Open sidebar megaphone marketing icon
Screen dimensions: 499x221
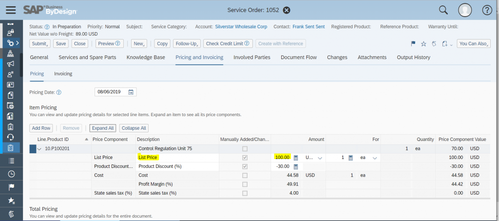[11, 64]
